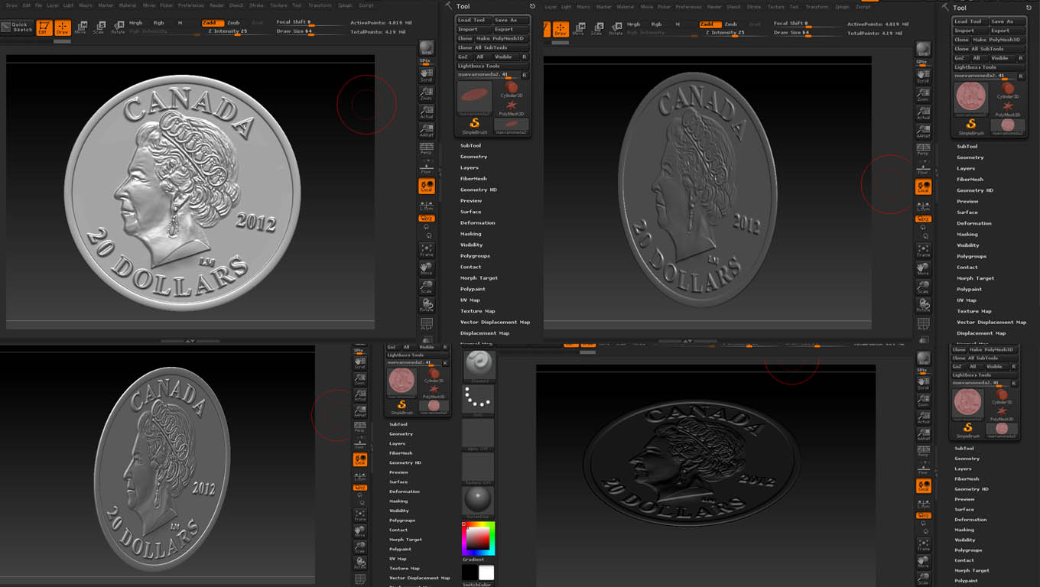Select the Scroll icon in top-left shelf
Screen dimensions: 1040x587
point(427,75)
